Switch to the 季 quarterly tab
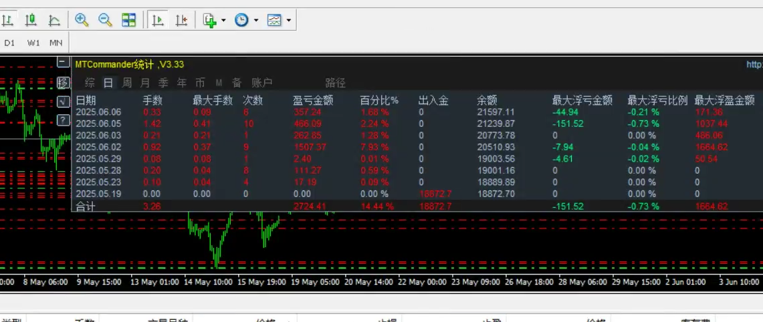The width and height of the screenshot is (763, 322). 163,83
